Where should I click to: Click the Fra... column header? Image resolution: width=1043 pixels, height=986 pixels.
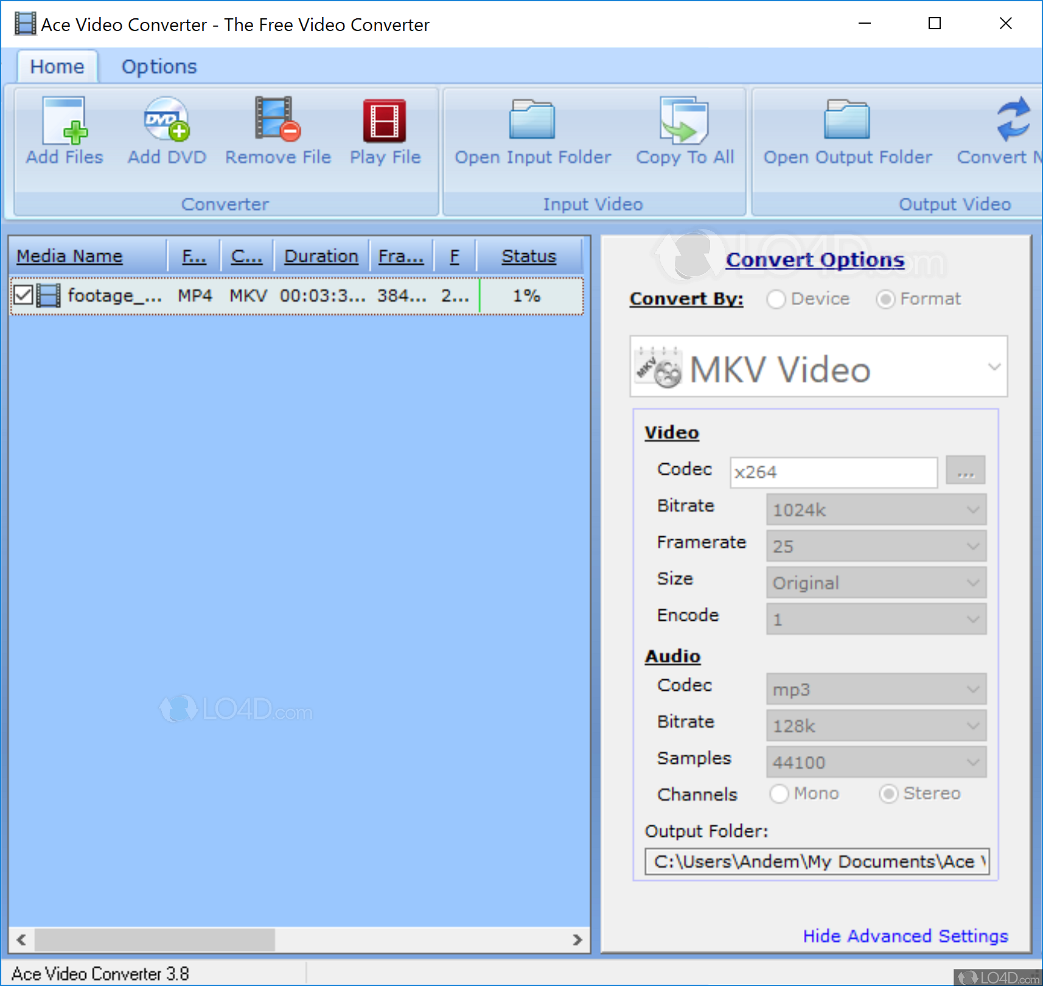click(x=401, y=256)
